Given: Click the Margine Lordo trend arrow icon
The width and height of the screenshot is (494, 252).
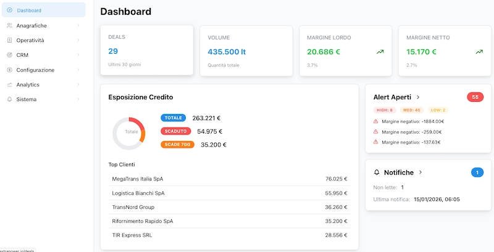Looking at the screenshot, I should tap(380, 52).
